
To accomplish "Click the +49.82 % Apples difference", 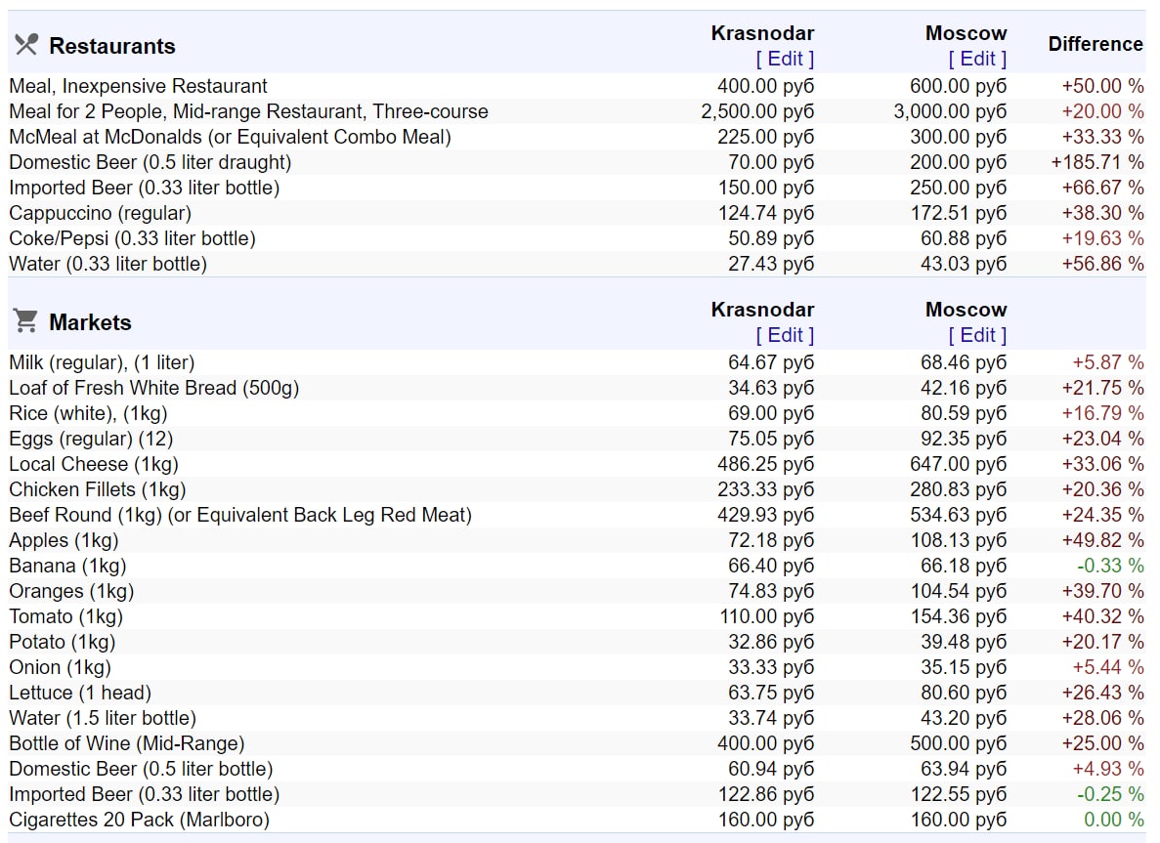I will coord(1103,540).
